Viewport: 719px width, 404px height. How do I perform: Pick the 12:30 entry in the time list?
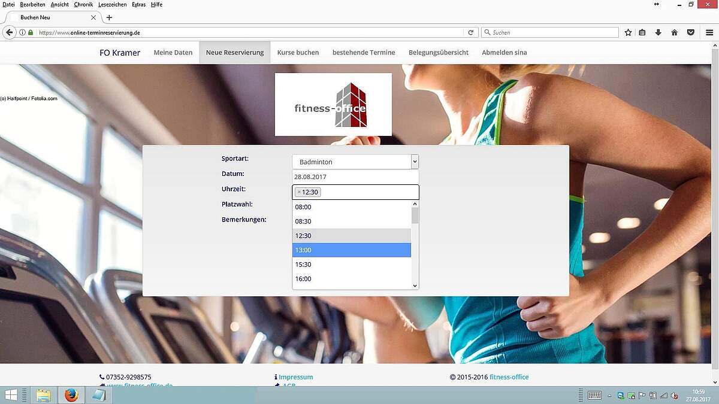coord(352,236)
